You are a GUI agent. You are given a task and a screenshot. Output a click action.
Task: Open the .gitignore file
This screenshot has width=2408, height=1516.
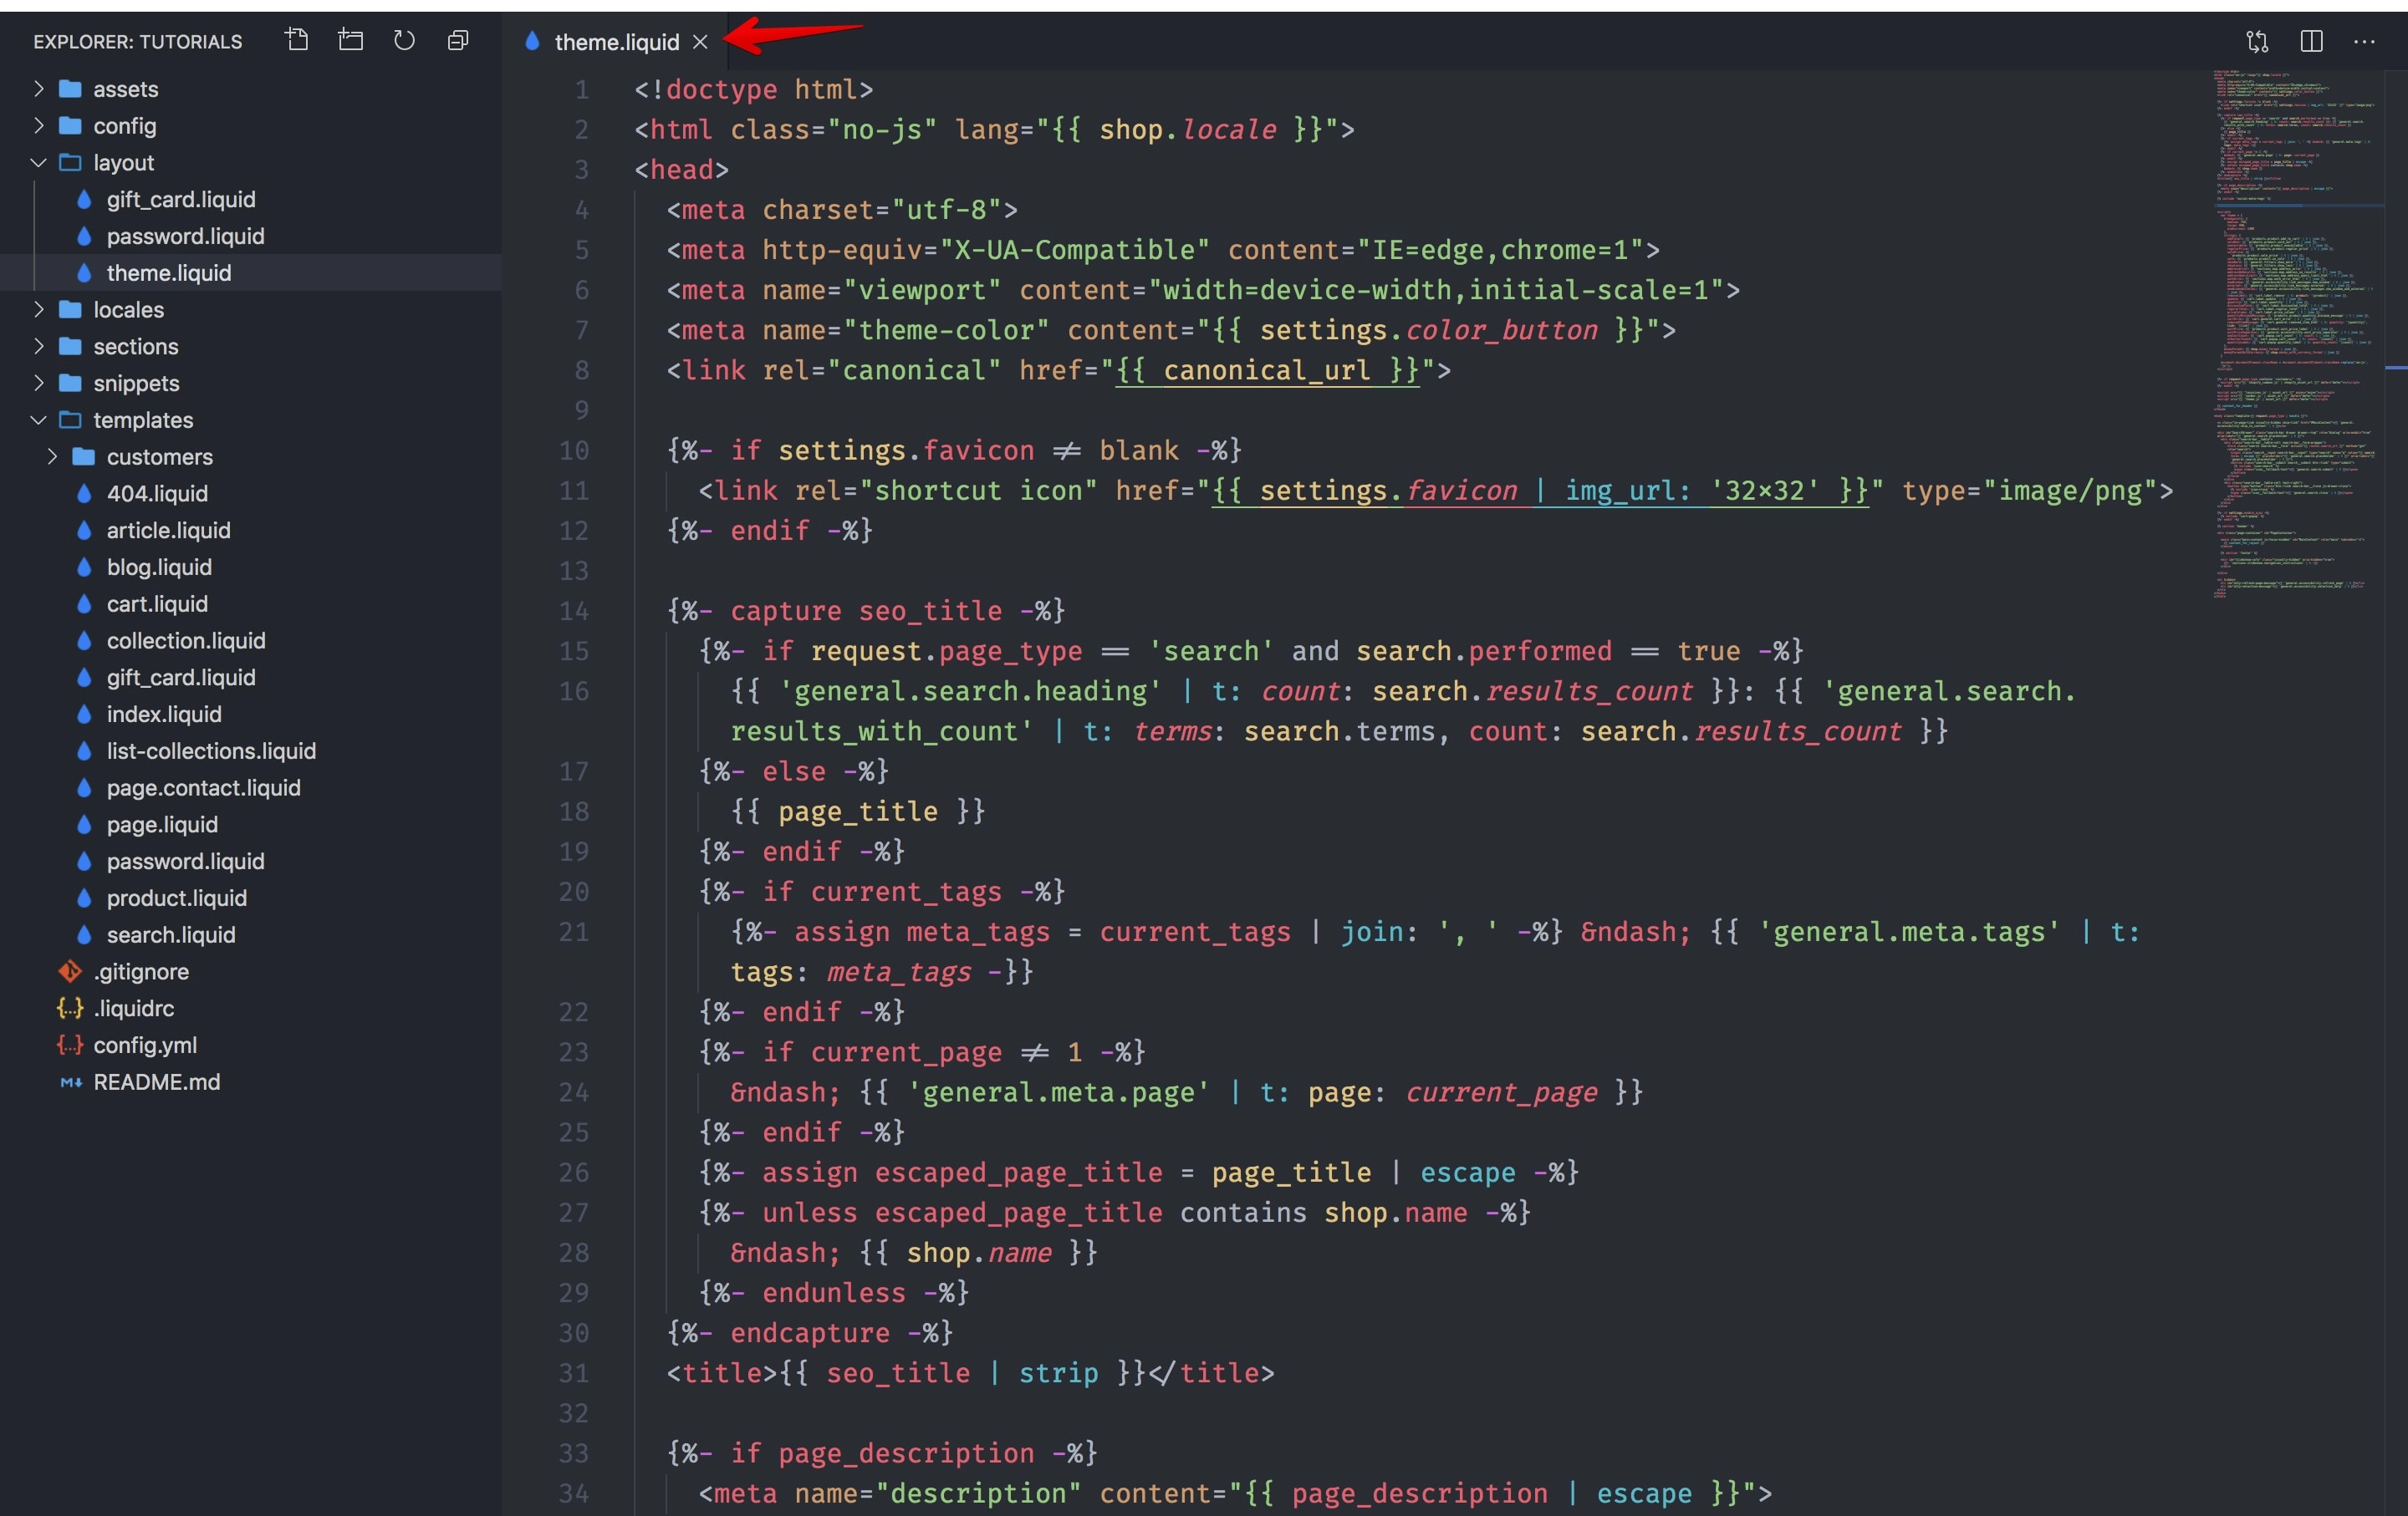click(250, 971)
